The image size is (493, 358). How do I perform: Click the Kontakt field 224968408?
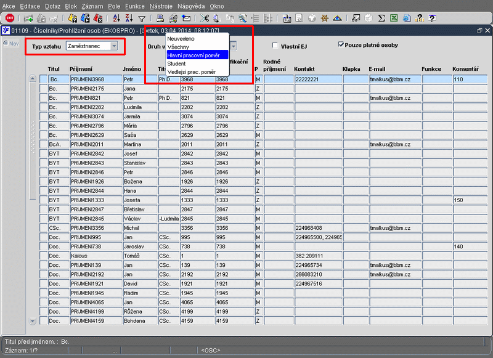coord(318,228)
